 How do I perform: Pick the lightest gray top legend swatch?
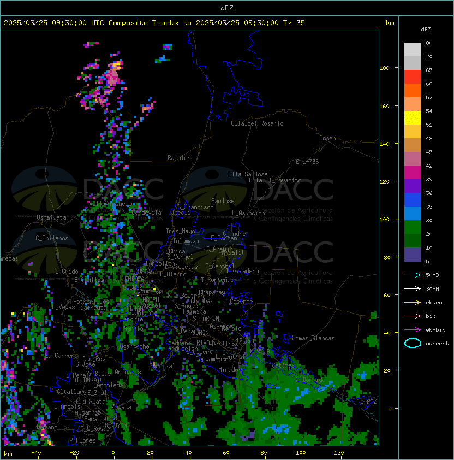pos(413,50)
